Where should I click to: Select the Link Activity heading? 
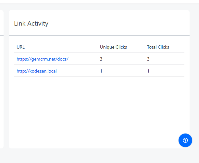pyautogui.click(x=31, y=23)
